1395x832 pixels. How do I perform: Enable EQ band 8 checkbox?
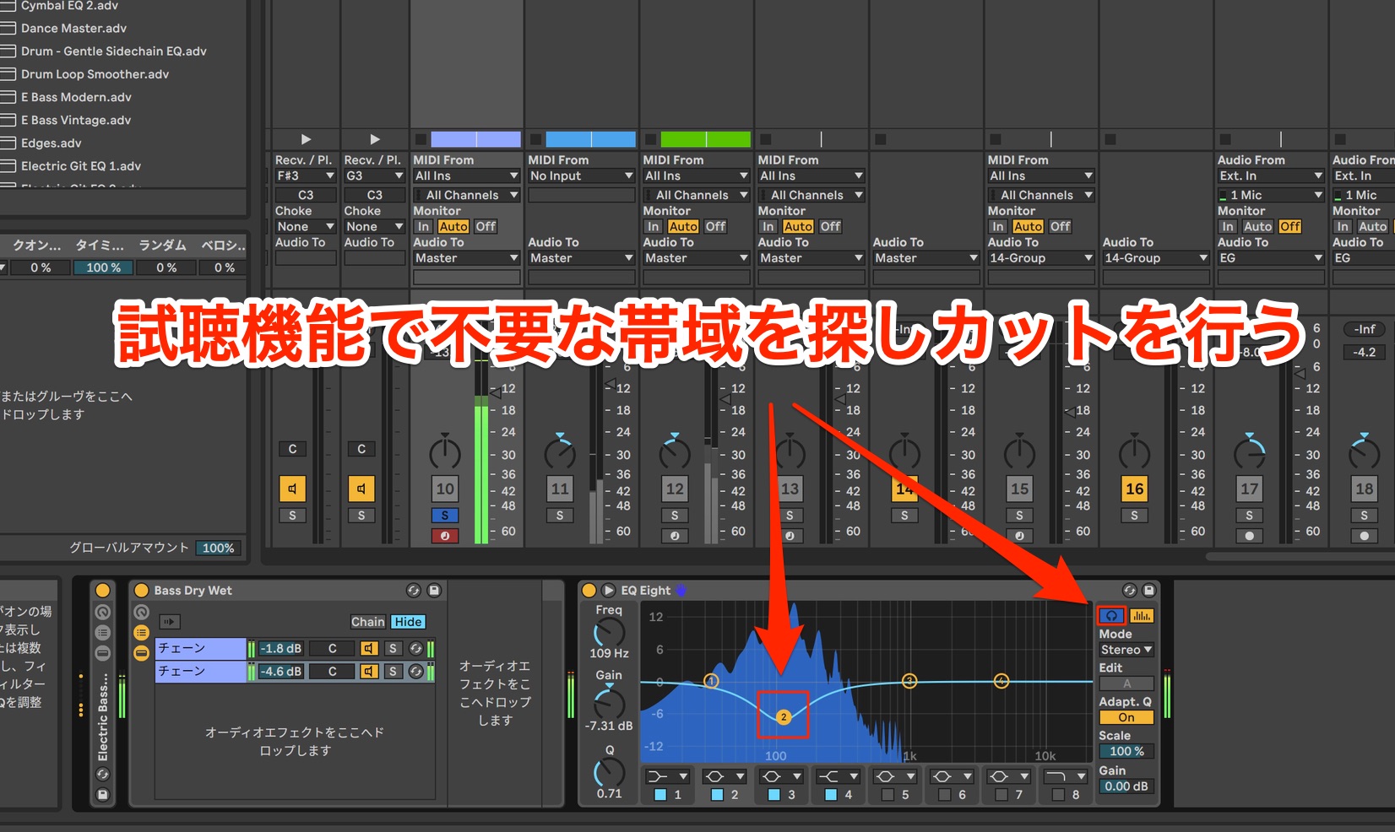click(x=1058, y=795)
